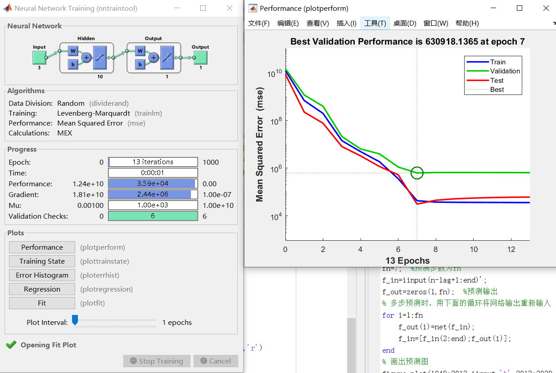Click the Validation Checks progress bar

tap(153, 216)
